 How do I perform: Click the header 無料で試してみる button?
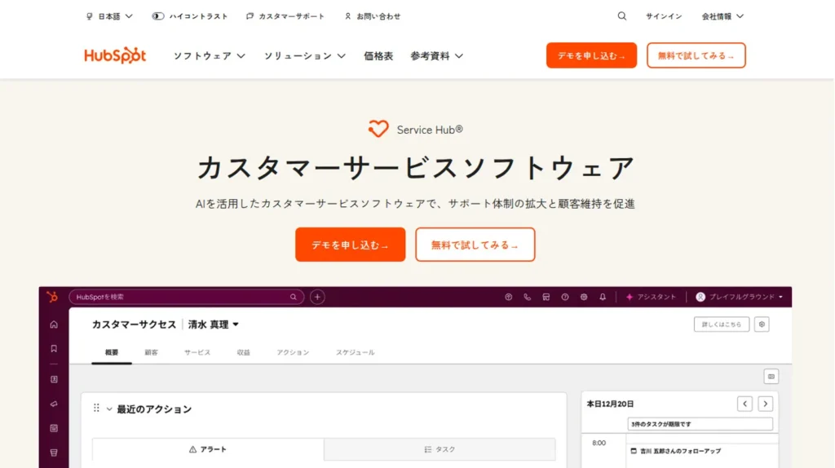[x=696, y=55]
